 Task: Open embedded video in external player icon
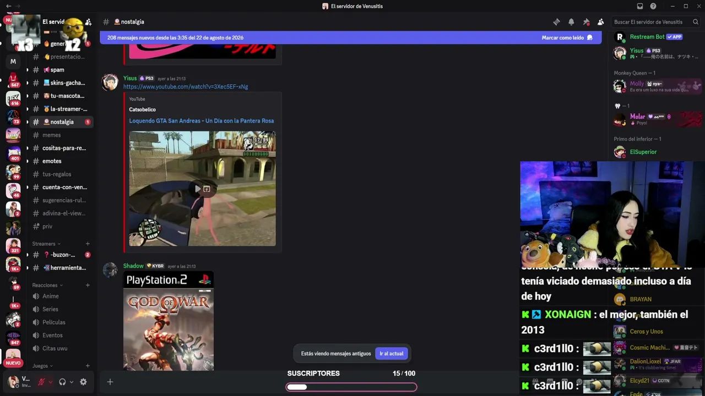pos(207,189)
